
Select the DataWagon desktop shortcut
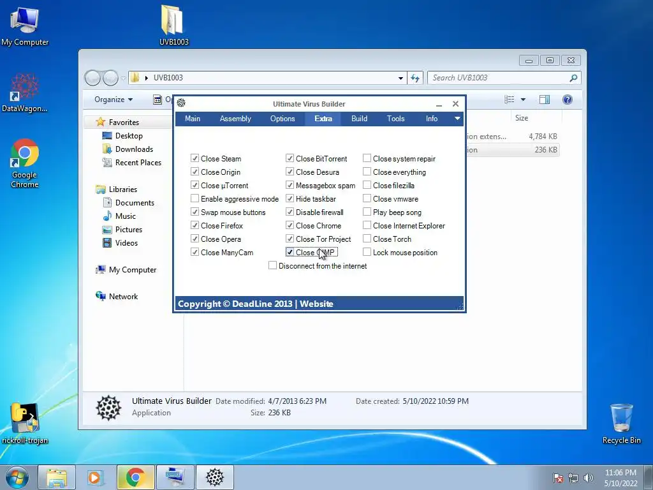click(x=24, y=93)
